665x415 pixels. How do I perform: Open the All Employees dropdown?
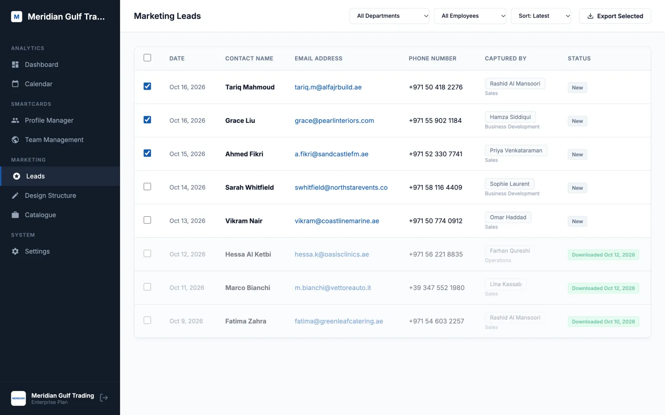click(470, 16)
